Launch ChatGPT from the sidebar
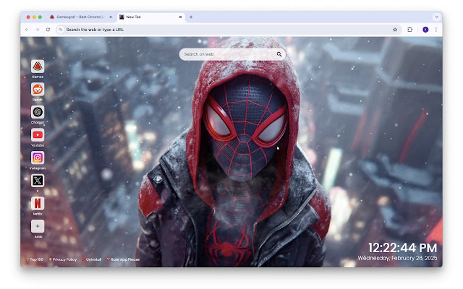The height and width of the screenshot is (289, 463). point(37,112)
